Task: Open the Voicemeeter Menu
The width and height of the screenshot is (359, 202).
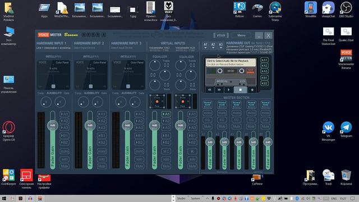Action: tap(241, 35)
